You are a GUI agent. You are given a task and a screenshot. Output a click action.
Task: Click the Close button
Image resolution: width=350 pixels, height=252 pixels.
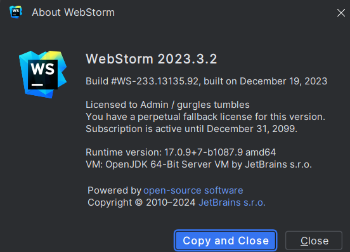tap(314, 241)
